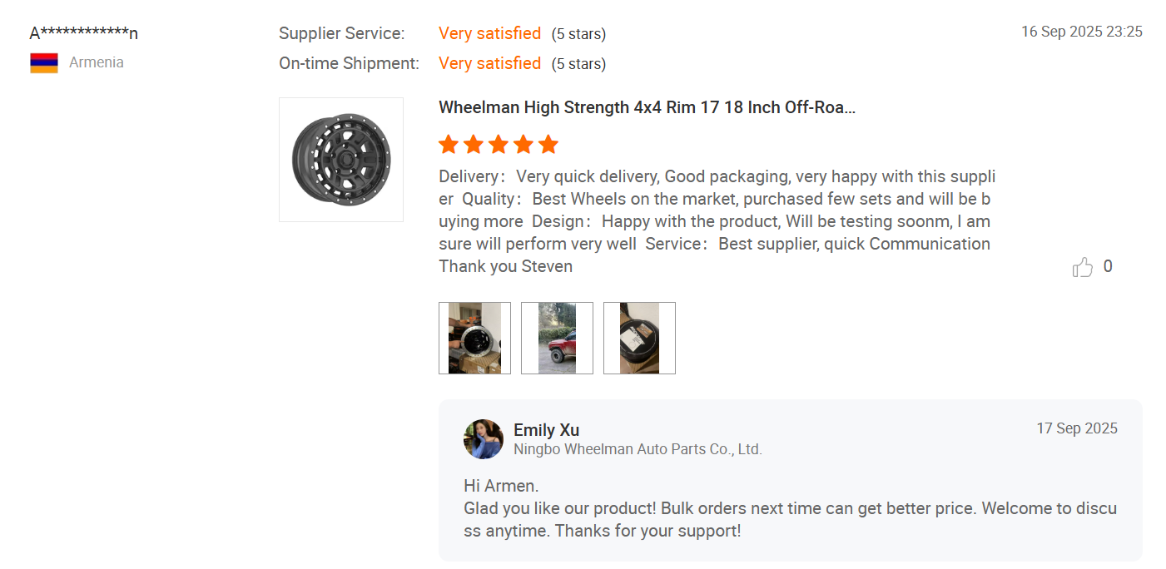Click the 17 Sep 2025 reply date
This screenshot has width=1166, height=569.
tap(1076, 428)
